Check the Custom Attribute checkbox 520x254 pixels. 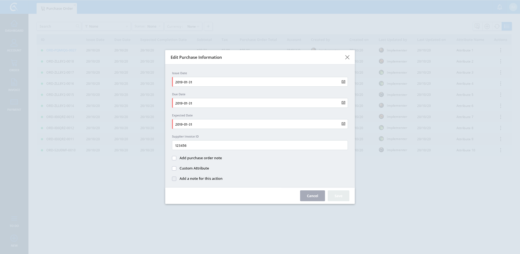pyautogui.click(x=174, y=168)
